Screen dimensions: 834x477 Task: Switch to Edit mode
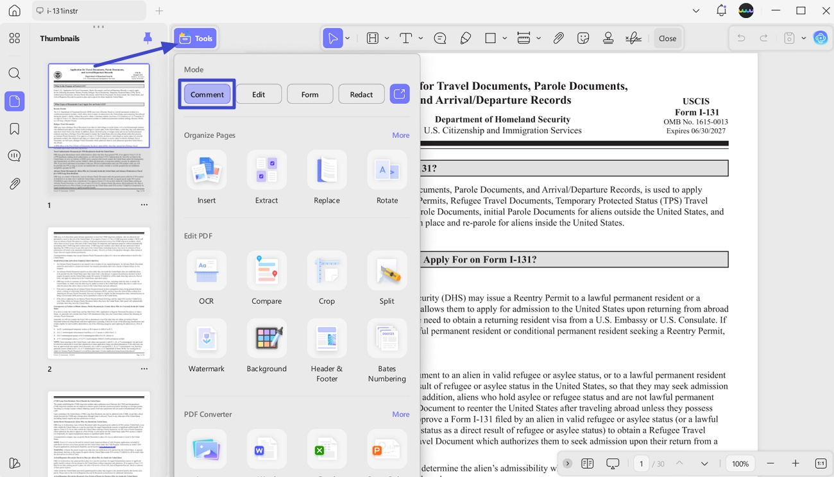click(x=259, y=94)
